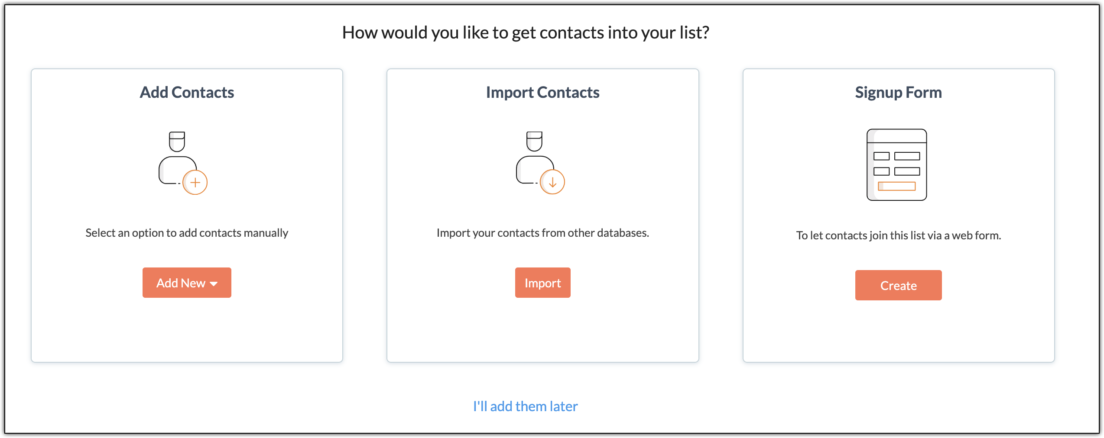Click the head shape in Add Contacts icon
The width and height of the screenshot is (1104, 438).
[177, 142]
